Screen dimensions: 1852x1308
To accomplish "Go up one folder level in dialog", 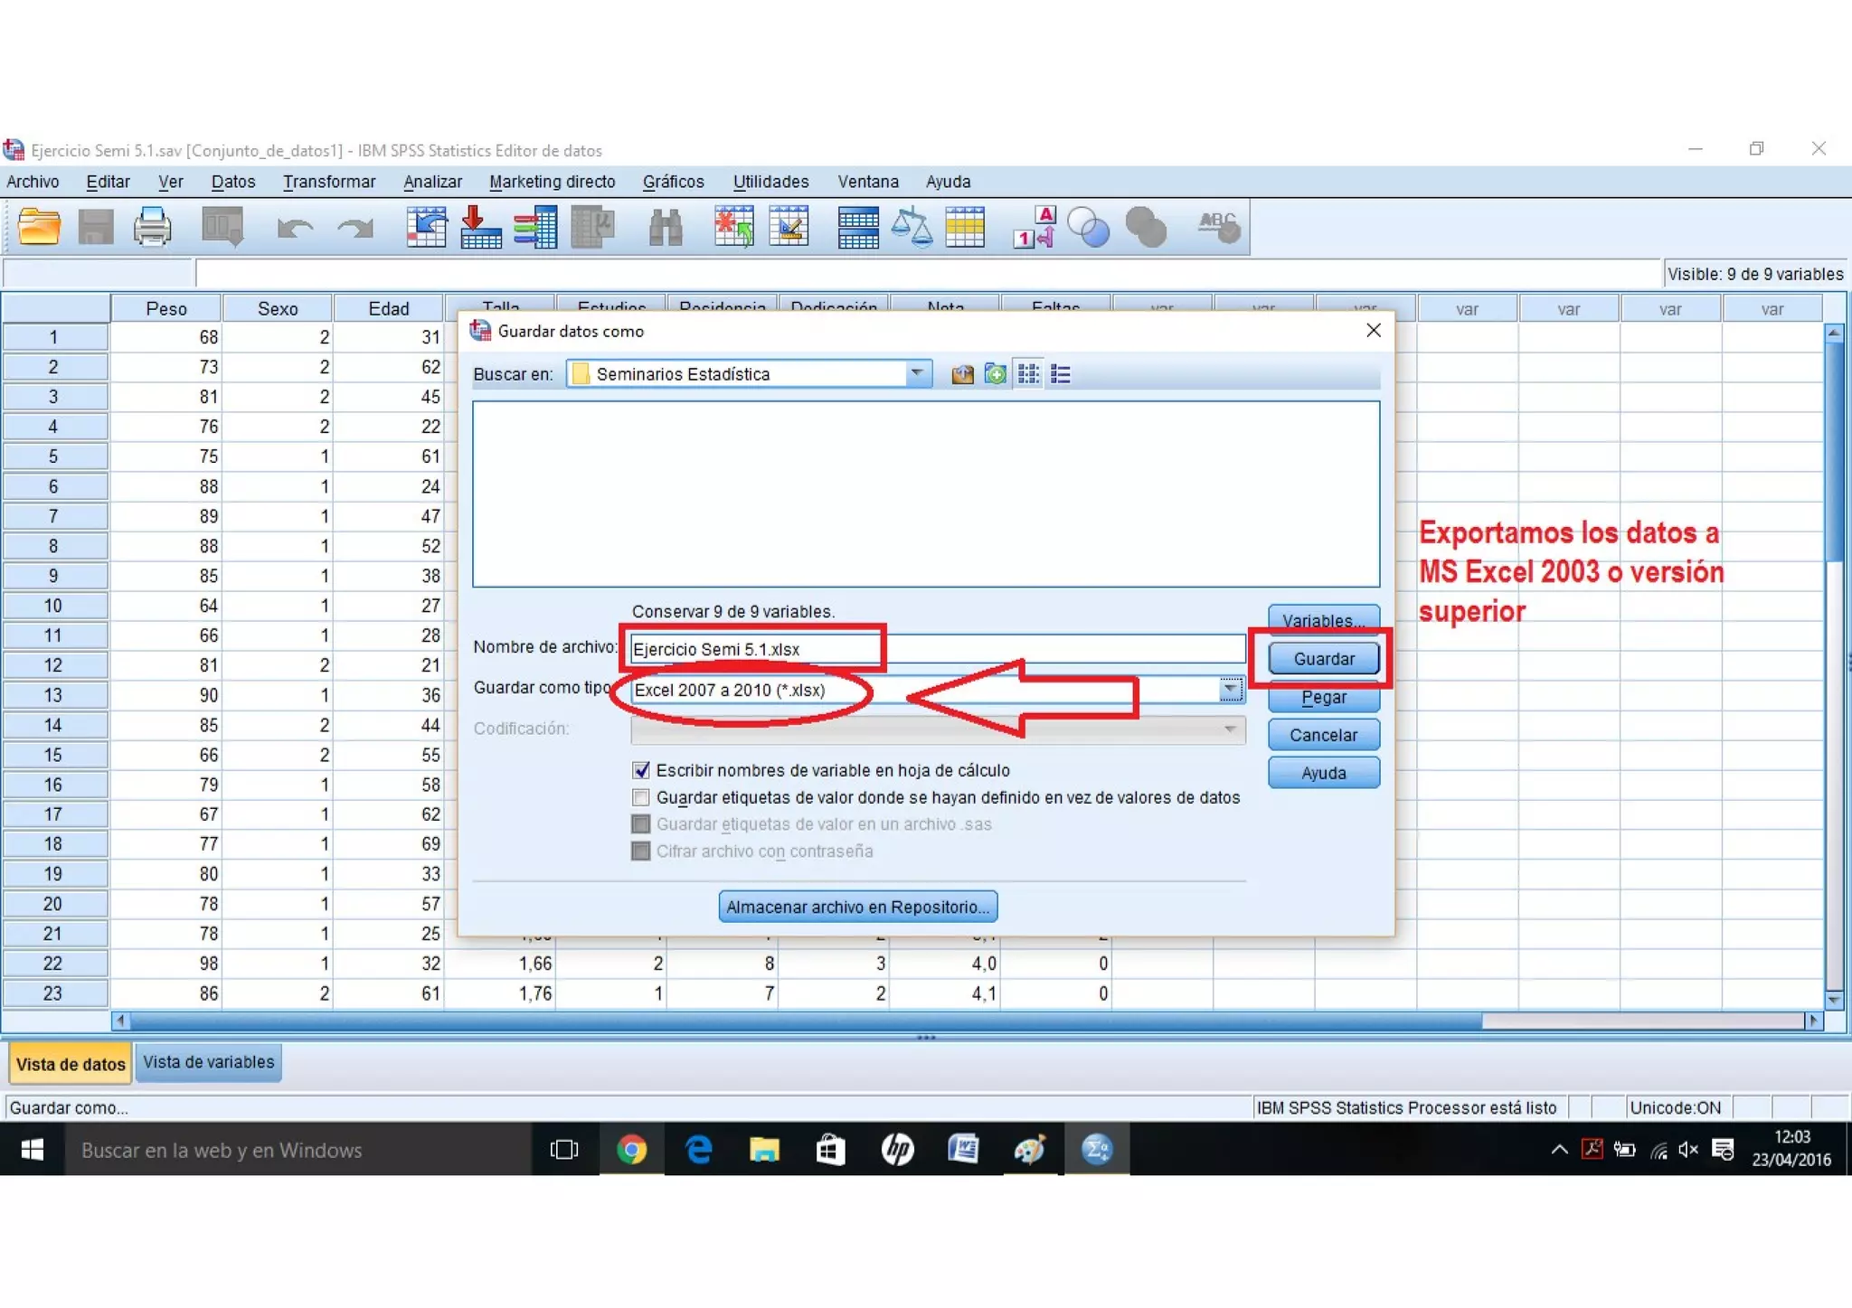I will coord(962,374).
